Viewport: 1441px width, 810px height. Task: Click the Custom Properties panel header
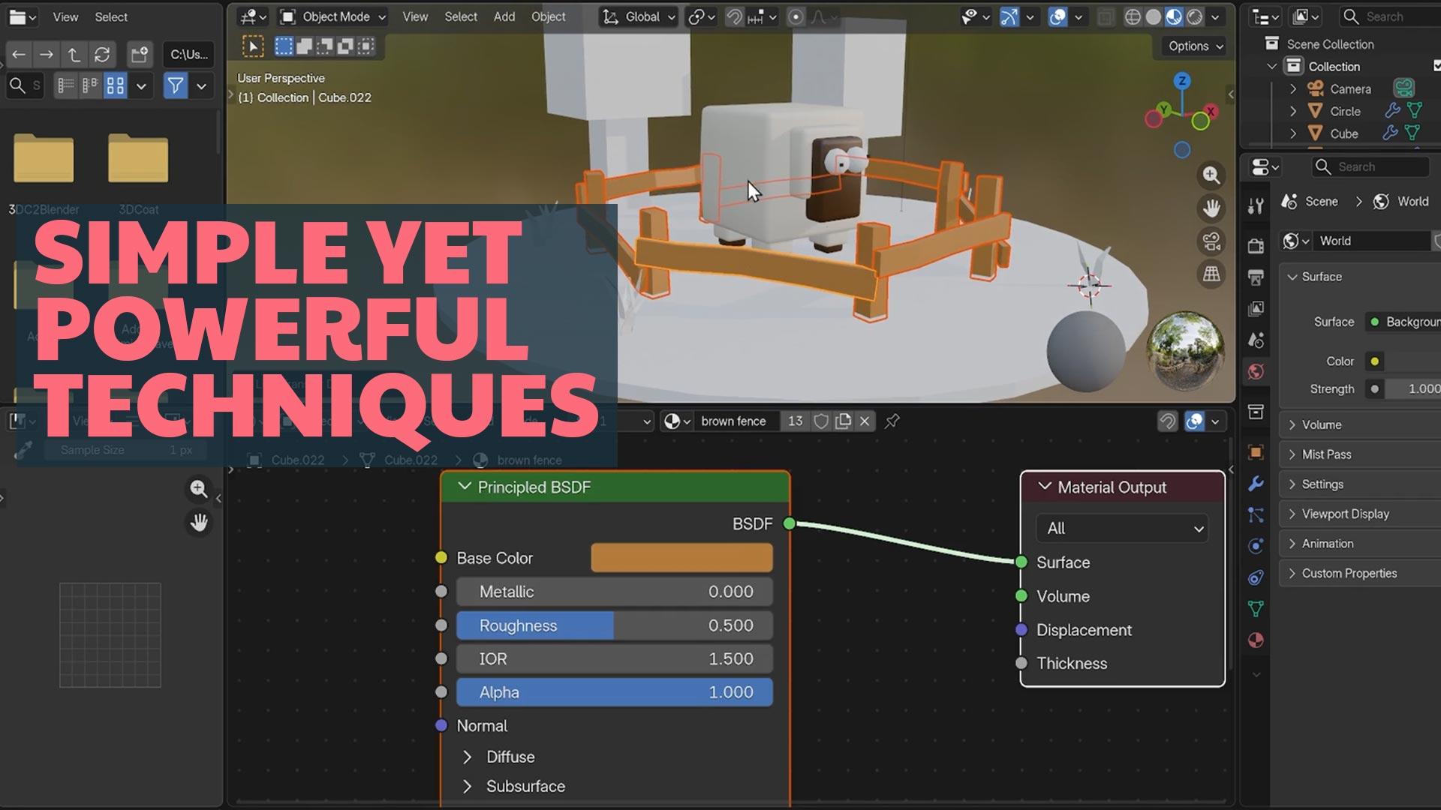pos(1360,574)
